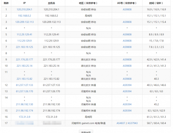The height and width of the screenshot is (133, 173).
Task: Open IP link 211.98.192.174 in hop 15
Action: point(25,111)
